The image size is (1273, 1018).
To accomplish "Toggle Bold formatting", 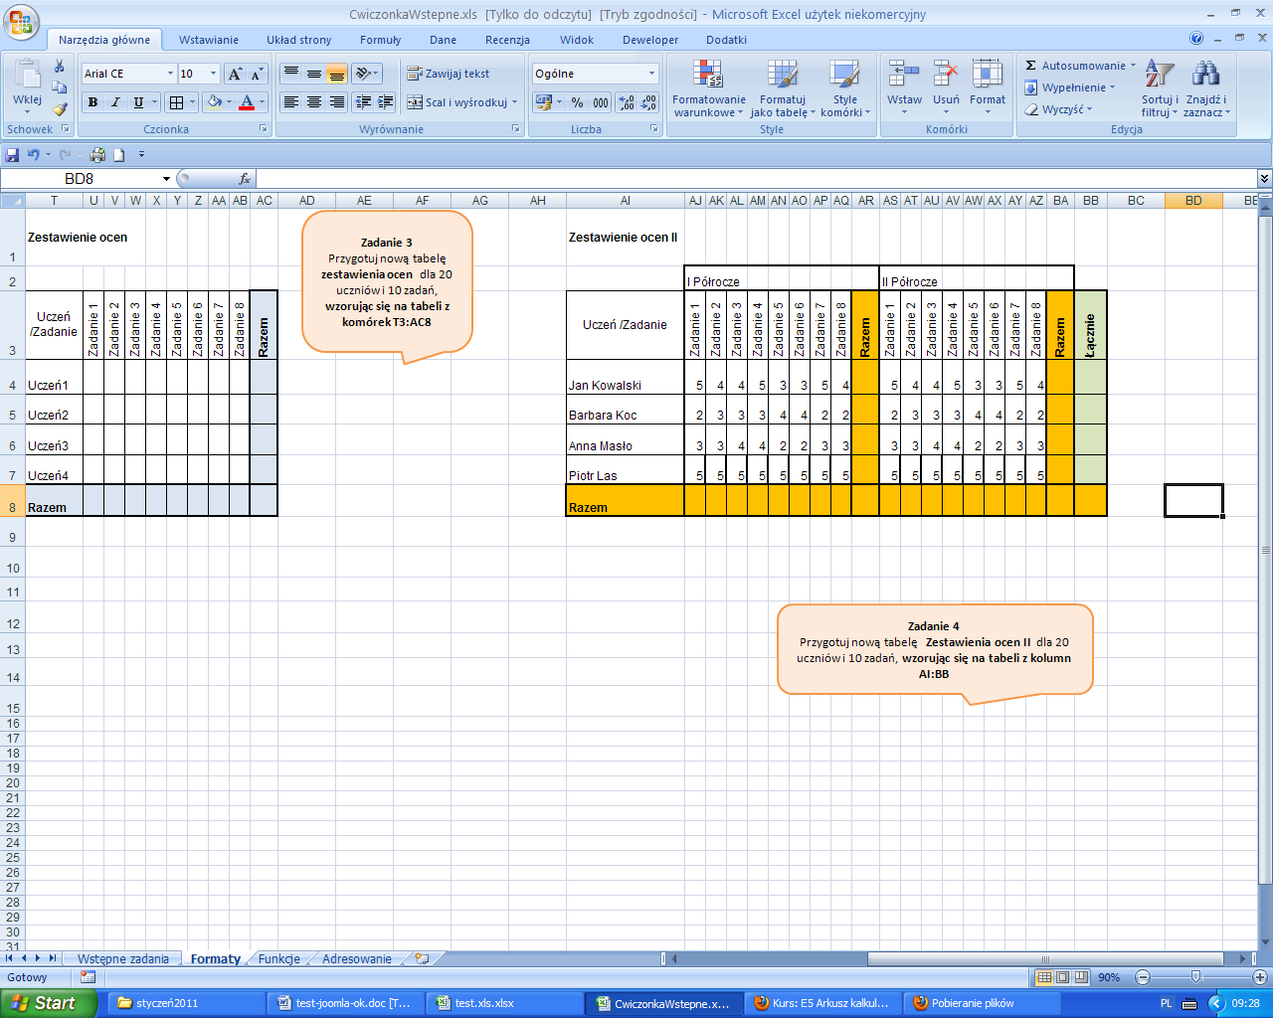I will click(x=92, y=102).
